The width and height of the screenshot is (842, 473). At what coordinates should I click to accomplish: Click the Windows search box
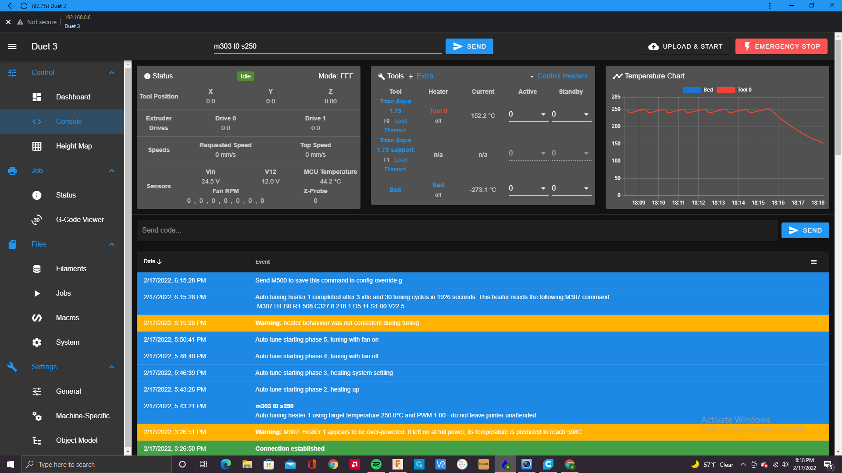point(96,464)
